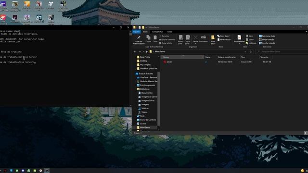
Task: Click the Mover para icon
Action: click(x=181, y=37)
